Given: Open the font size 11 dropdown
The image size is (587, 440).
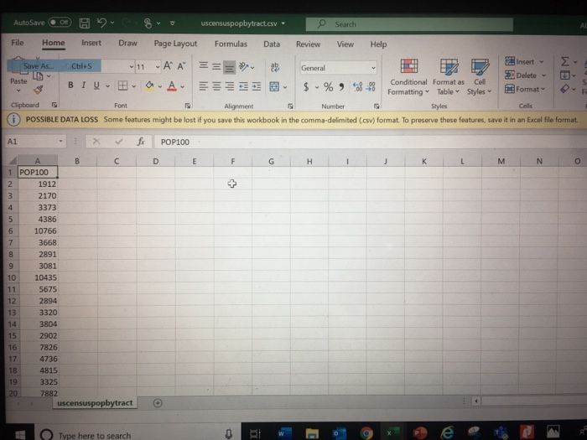Looking at the screenshot, I should (158, 67).
